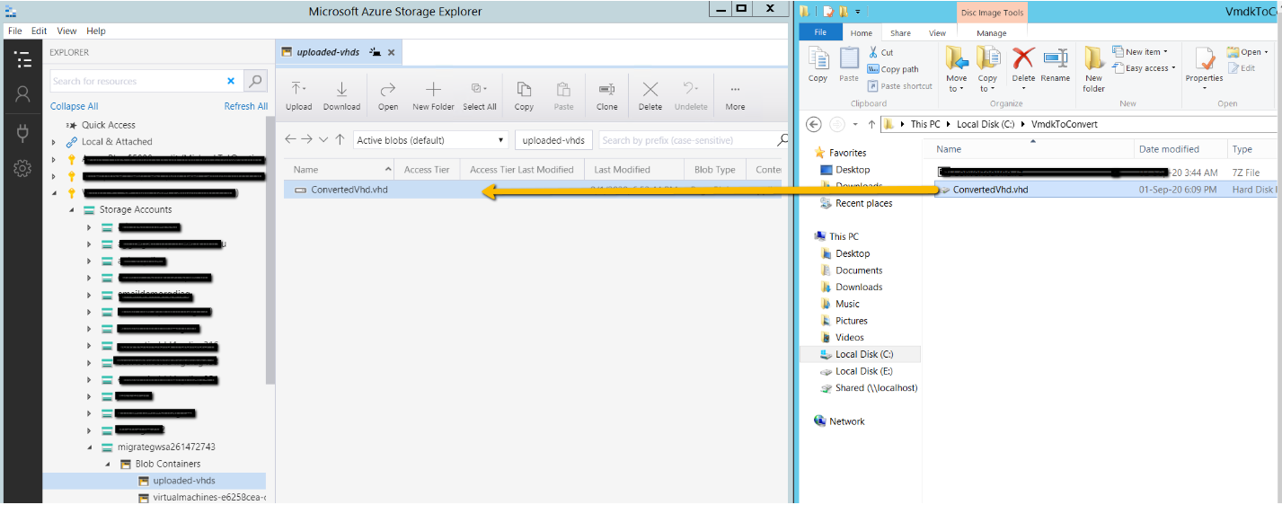The image size is (1282, 505).
Task: Open the View menu in Storage Explorer
Action: [x=66, y=31]
